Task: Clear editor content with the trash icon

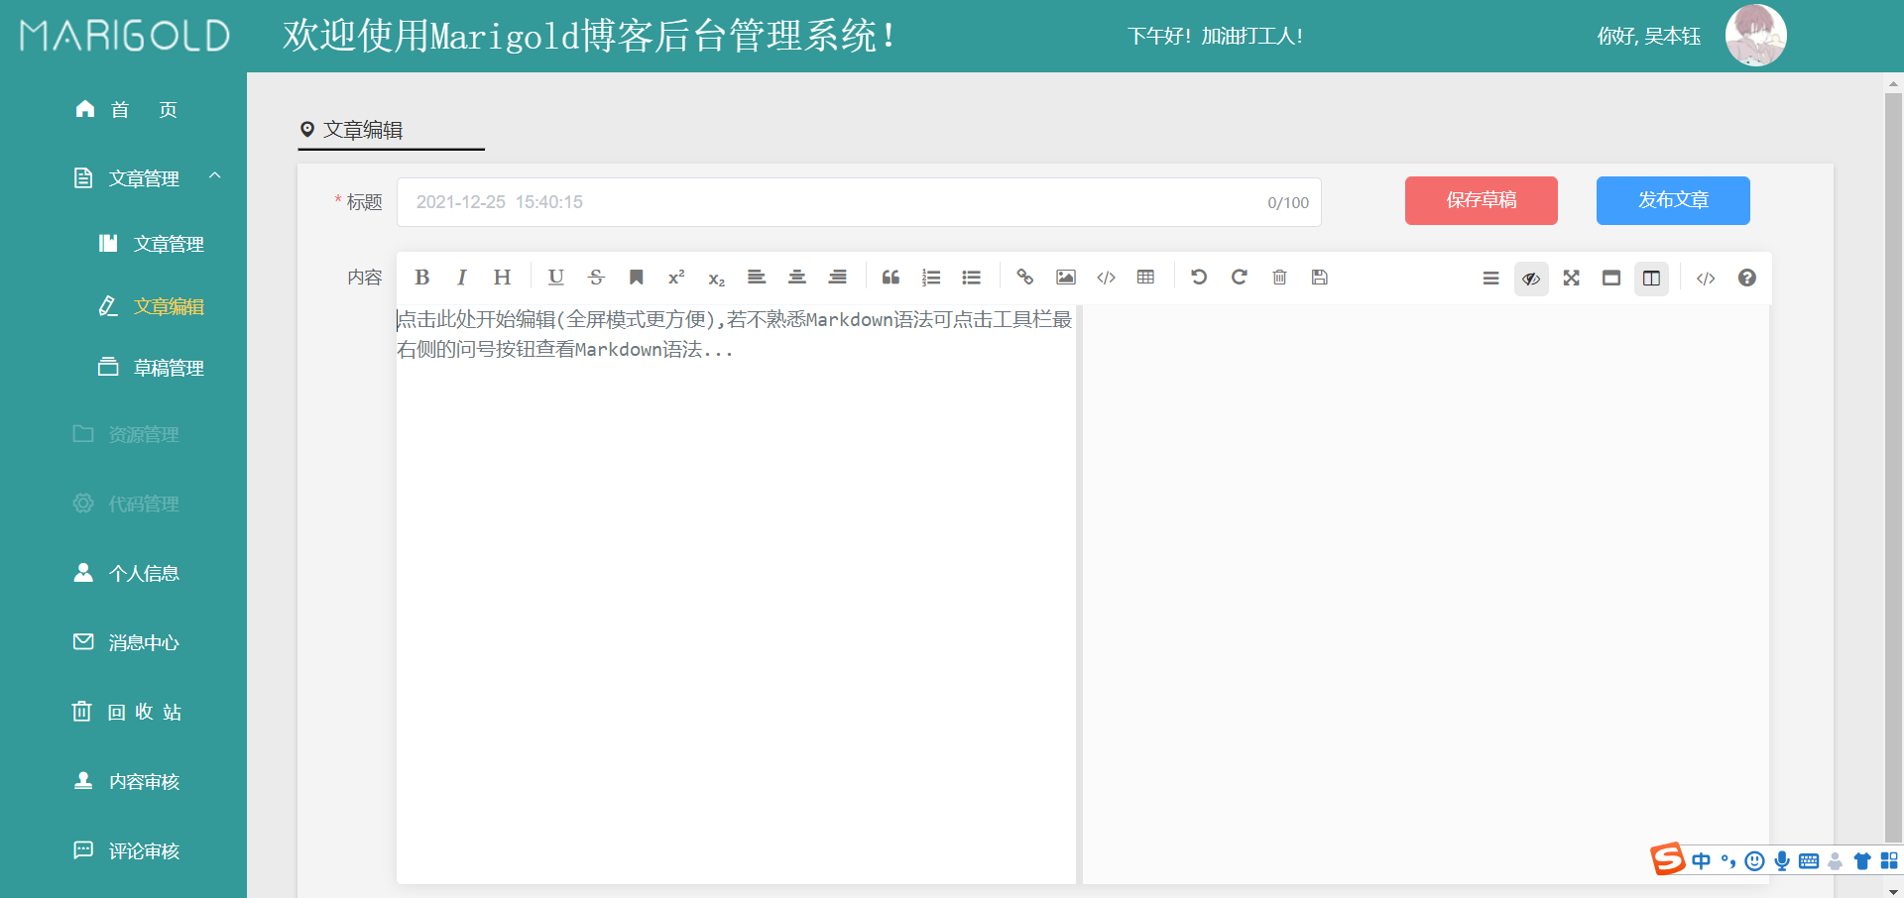Action: click(1279, 278)
